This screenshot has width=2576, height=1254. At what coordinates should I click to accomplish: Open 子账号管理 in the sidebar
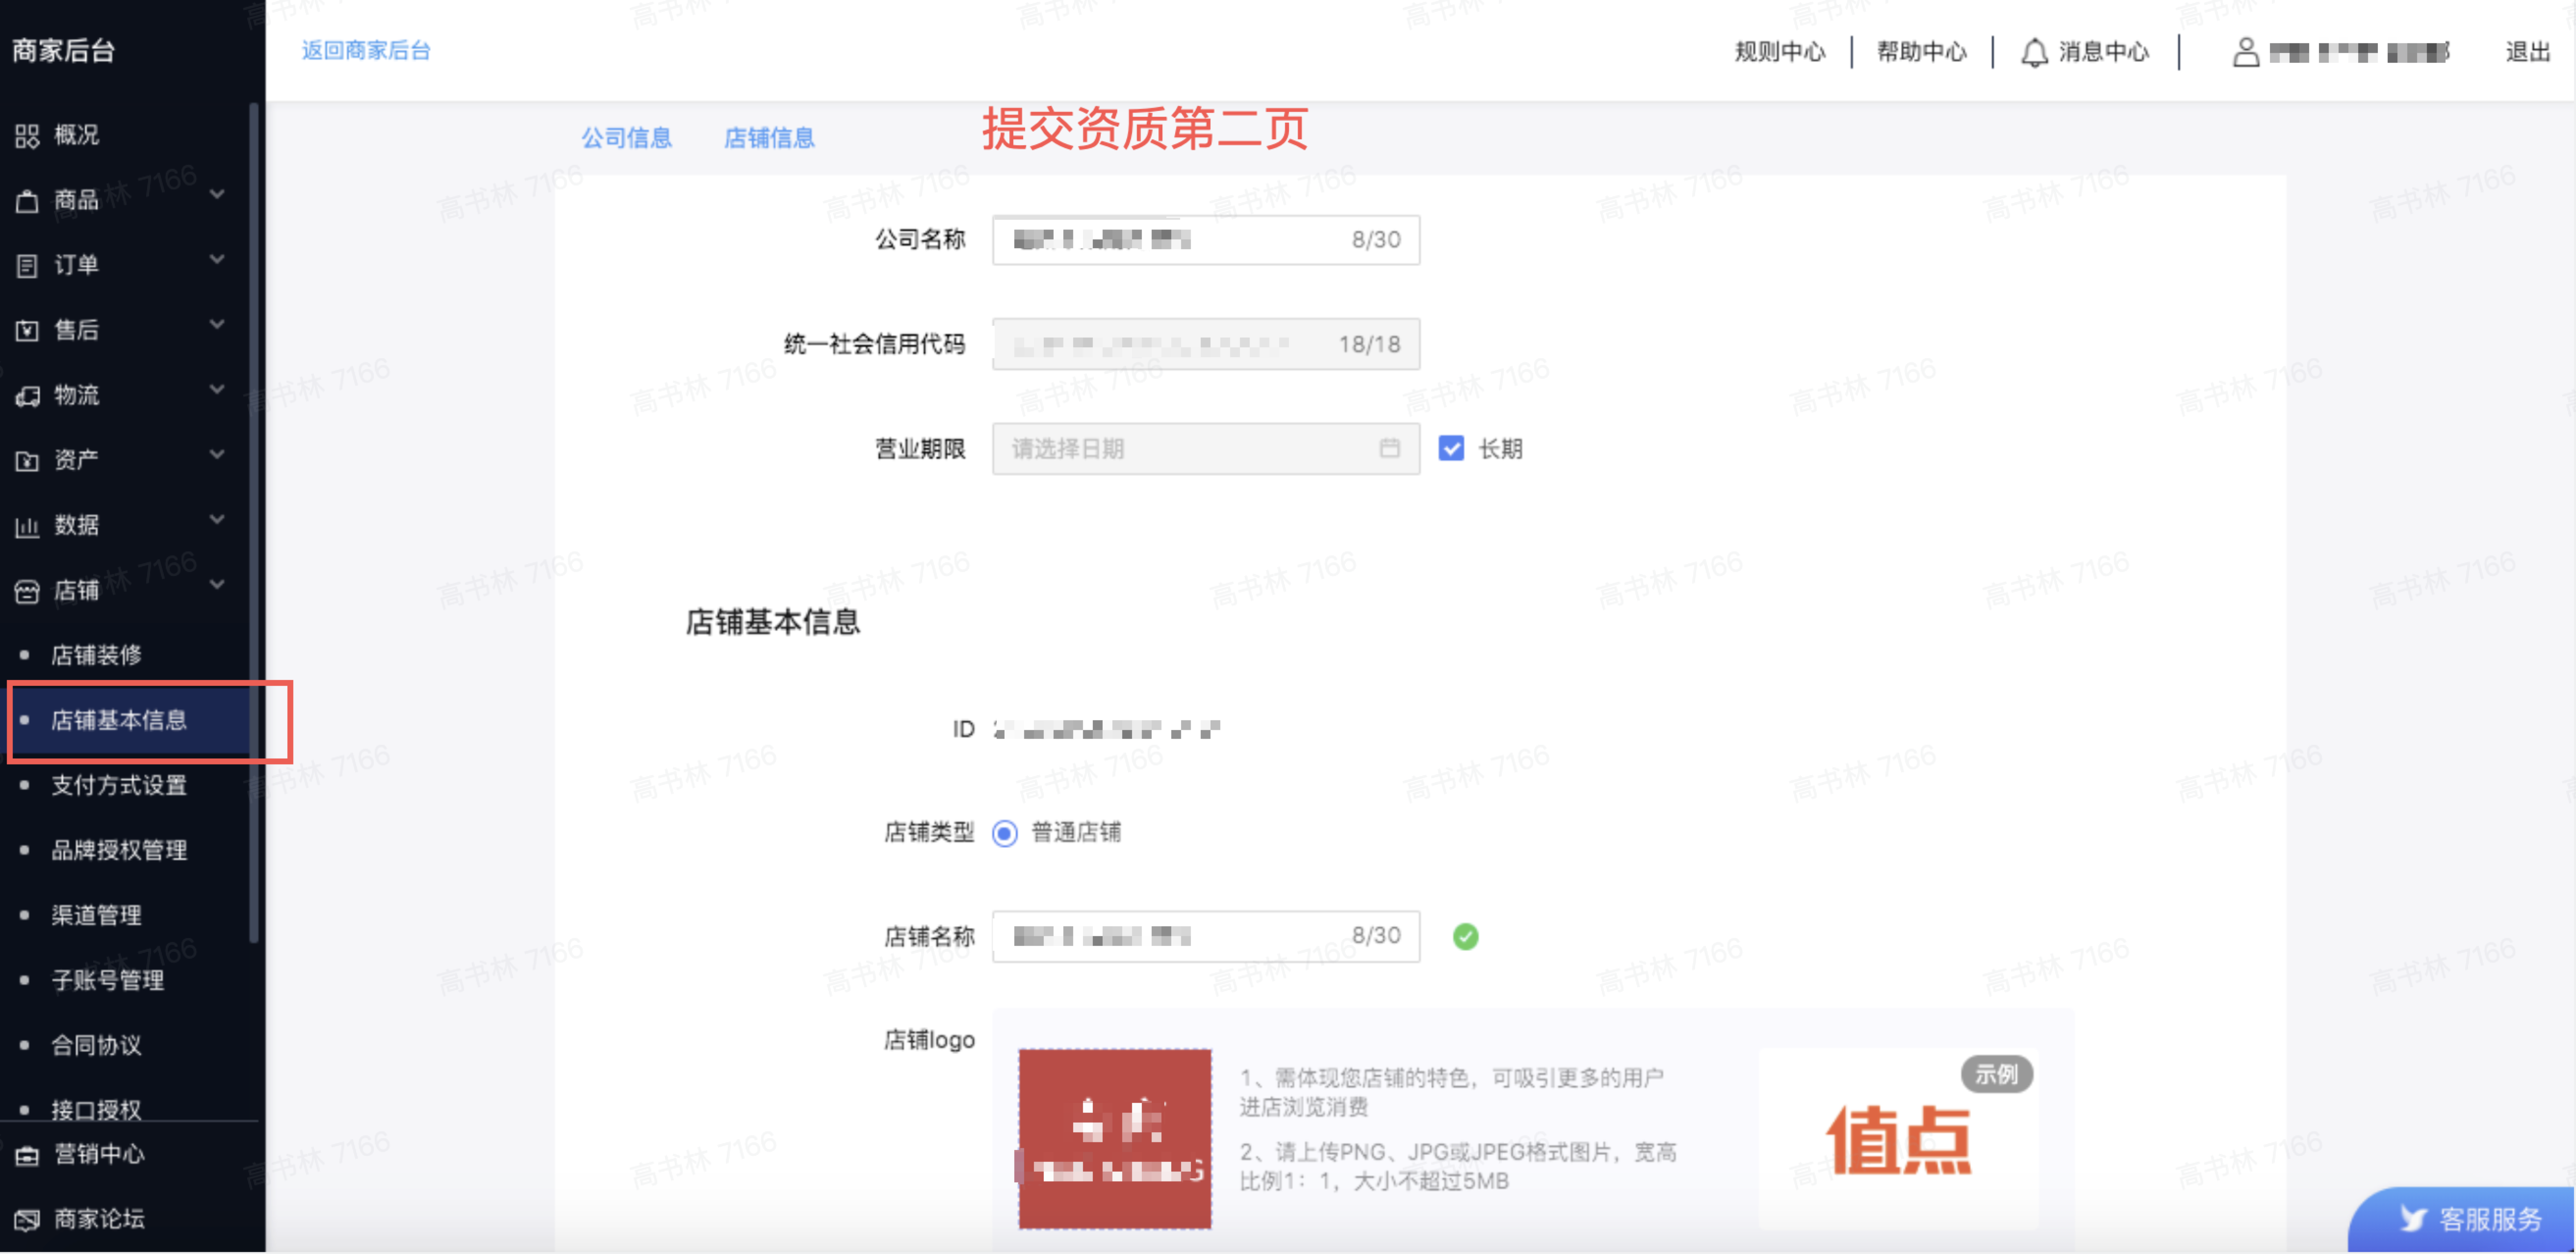108,981
